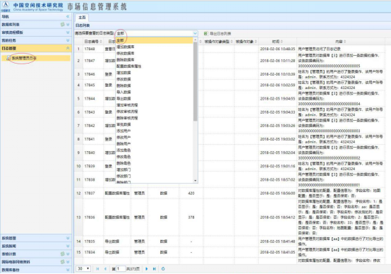391x274 pixels.
Task: Click the pager refresh icon
Action: (x=163, y=269)
